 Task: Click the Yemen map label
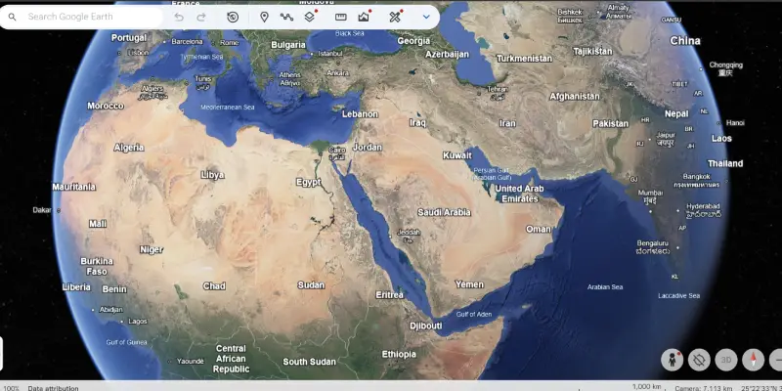[x=469, y=284]
